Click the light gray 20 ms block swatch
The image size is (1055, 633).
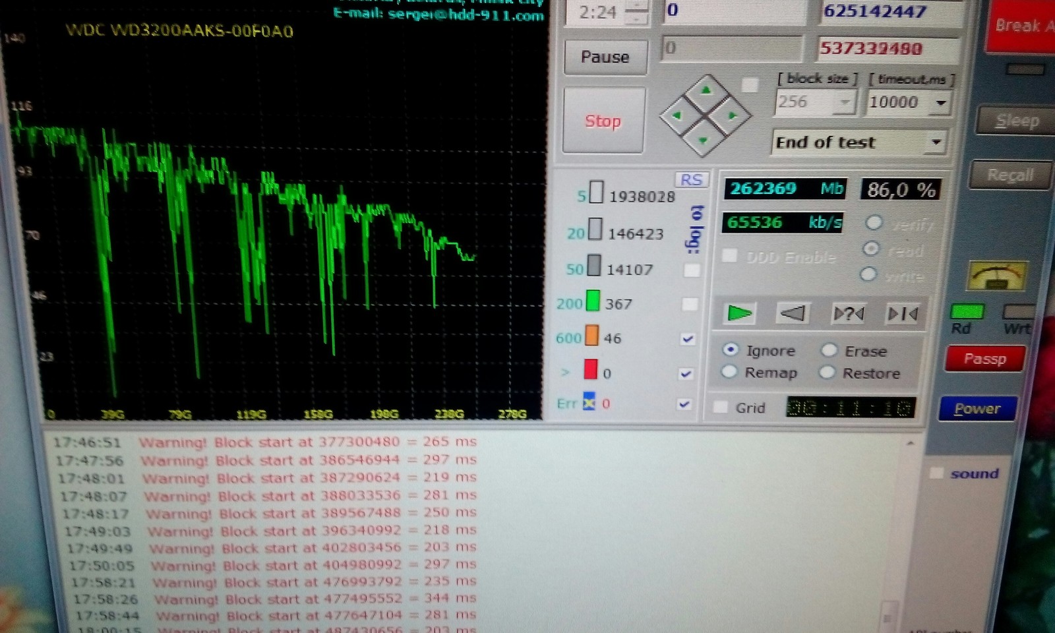[x=595, y=229]
